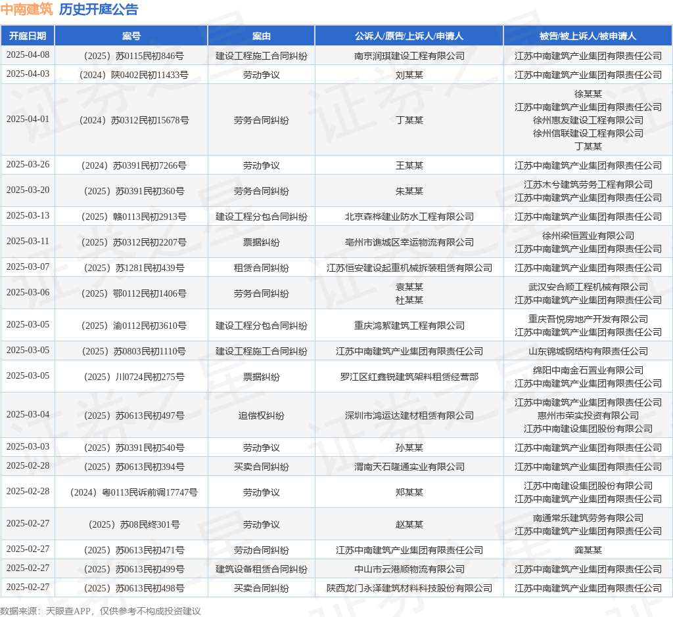Select case number (2025)渝0112民初3610号
Viewport: 673px width, 617px height.
point(131,326)
